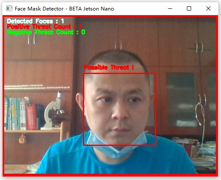Click the top edge of the red detection box
Viewport: 221px width, 180px height.
[x=120, y=73]
